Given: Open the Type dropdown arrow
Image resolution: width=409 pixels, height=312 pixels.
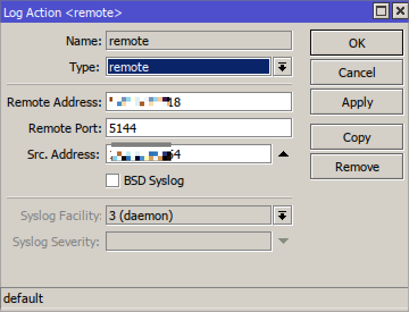Looking at the screenshot, I should 282,67.
